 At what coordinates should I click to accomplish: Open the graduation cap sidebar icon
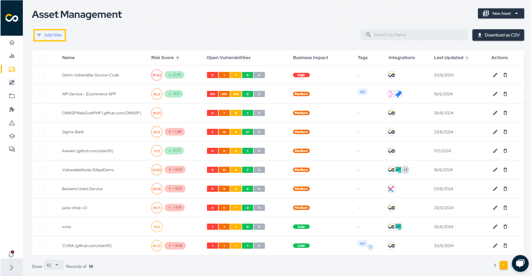coord(12,136)
